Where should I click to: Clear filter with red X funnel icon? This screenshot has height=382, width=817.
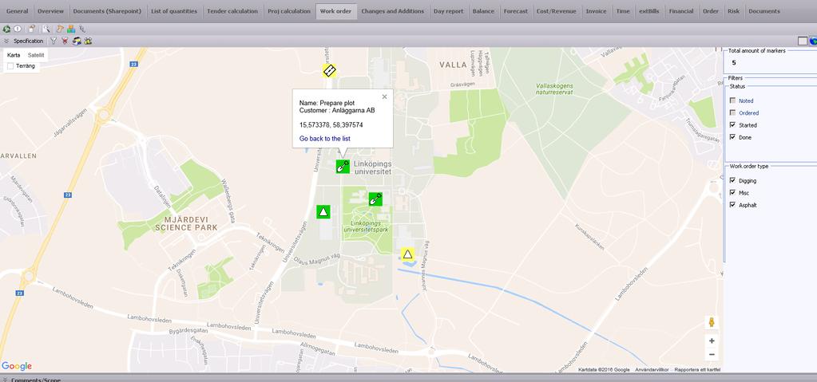pos(65,41)
